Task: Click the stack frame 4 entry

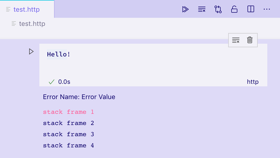Action: pos(68,145)
